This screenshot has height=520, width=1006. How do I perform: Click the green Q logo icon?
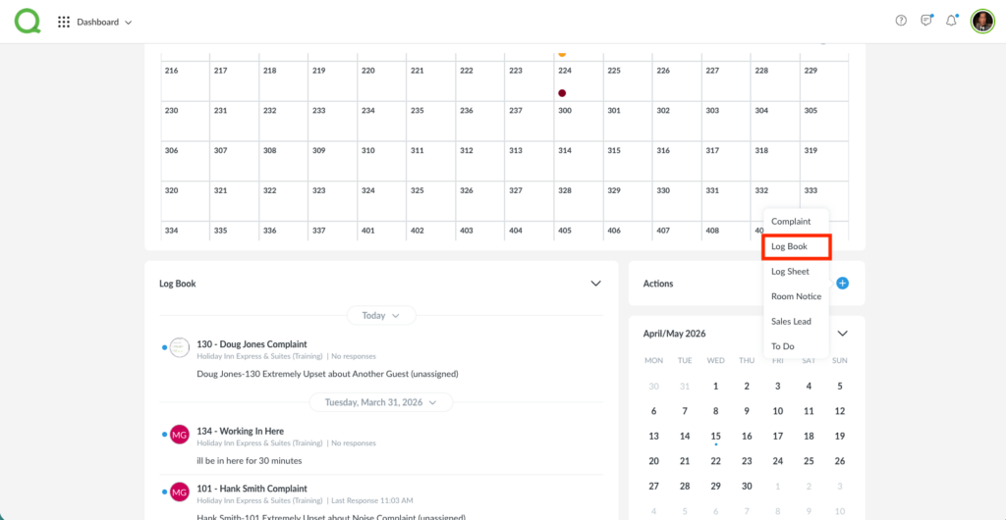point(28,21)
